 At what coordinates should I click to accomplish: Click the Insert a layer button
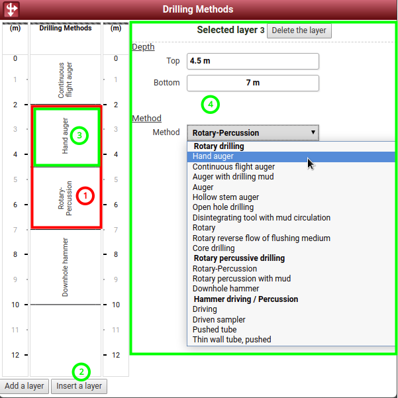(x=79, y=386)
